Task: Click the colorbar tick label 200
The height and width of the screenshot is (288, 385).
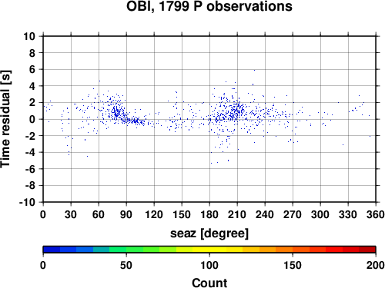Action: [376, 265]
